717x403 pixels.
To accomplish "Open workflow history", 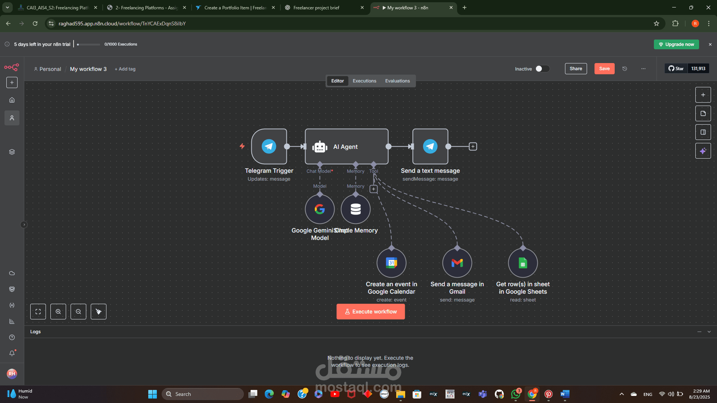I will coord(625,69).
